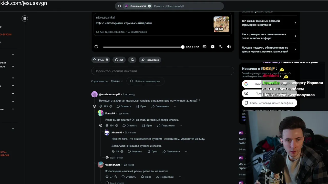Open Как стримеры восстанавливаются link
The height and width of the screenshot is (184, 328).
click(269, 36)
